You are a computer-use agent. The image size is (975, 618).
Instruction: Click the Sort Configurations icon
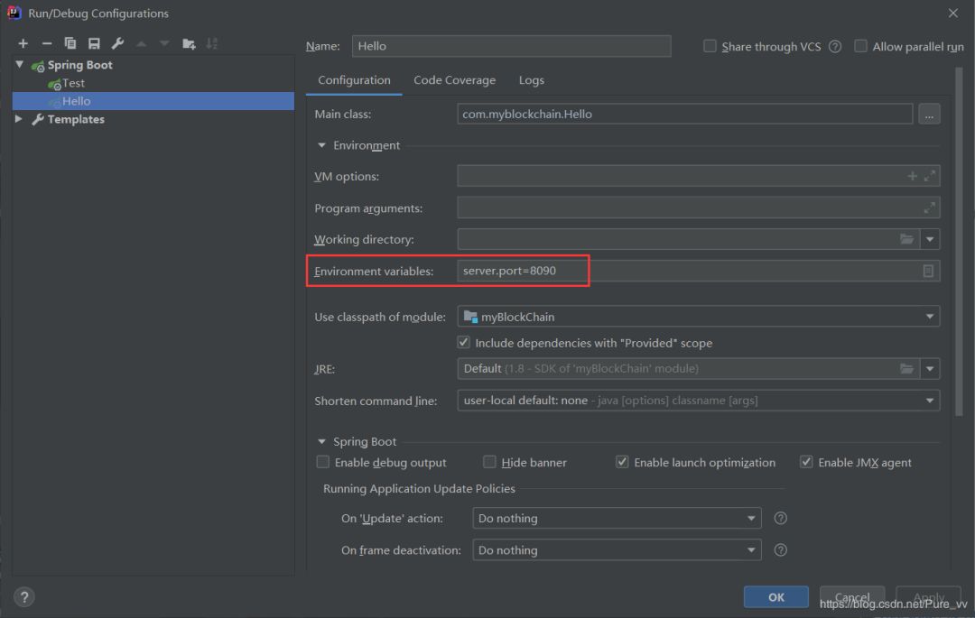pos(212,43)
